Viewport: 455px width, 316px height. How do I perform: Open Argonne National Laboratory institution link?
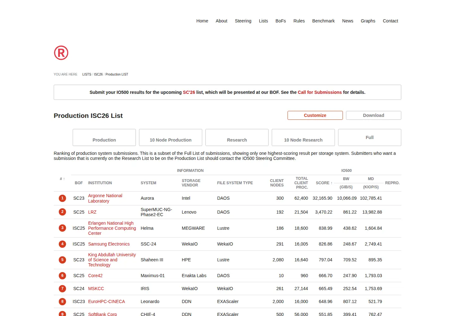(x=105, y=198)
